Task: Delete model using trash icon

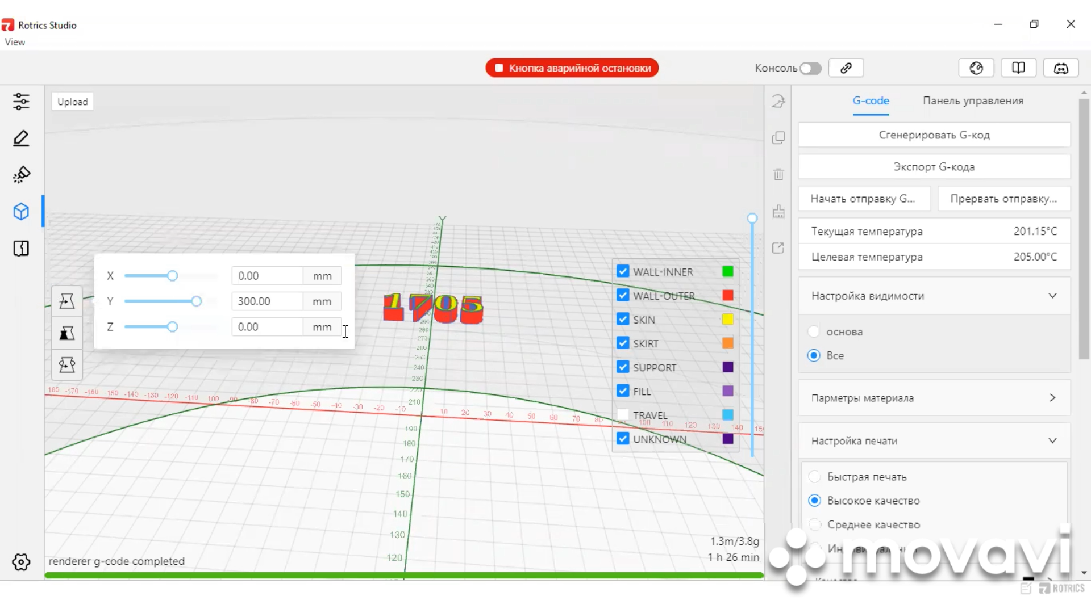Action: [x=778, y=174]
